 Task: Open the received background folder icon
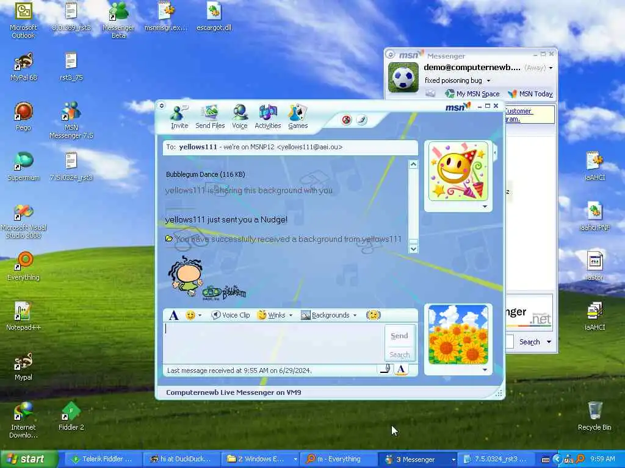(x=169, y=238)
